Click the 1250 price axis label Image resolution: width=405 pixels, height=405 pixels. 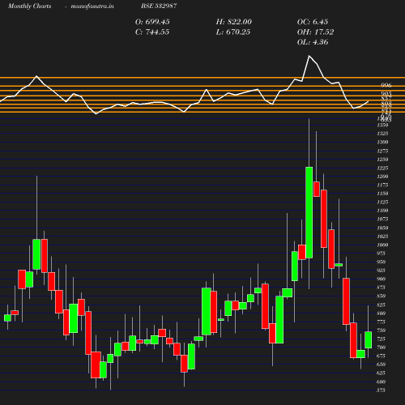pyautogui.click(x=382, y=160)
